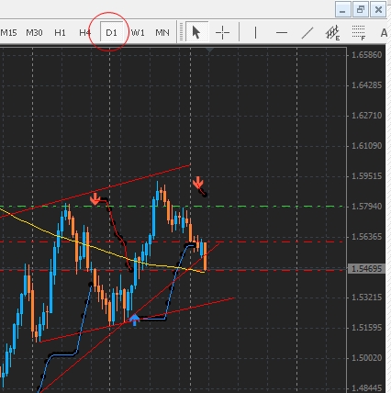The height and width of the screenshot is (393, 391).
Task: Click the 1.50020 price scale label
Action: (366, 358)
